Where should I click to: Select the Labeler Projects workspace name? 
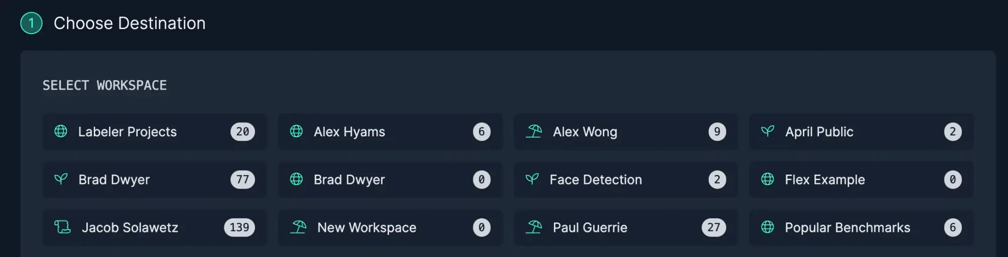(127, 132)
